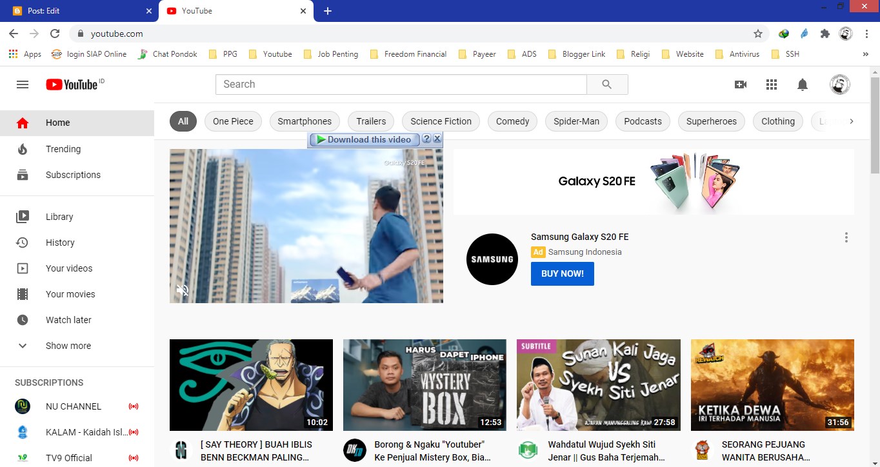Bookmark this page with the star icon
Screen dimensions: 880x467
(x=758, y=34)
